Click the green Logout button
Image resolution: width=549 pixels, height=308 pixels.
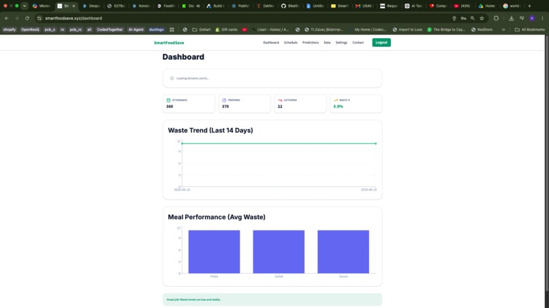(x=381, y=43)
